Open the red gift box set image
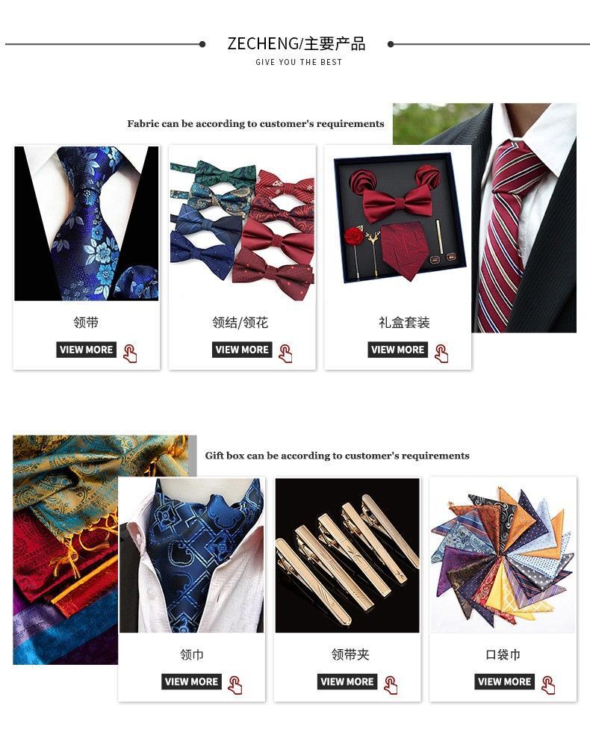The width and height of the screenshot is (590, 738). (398, 221)
